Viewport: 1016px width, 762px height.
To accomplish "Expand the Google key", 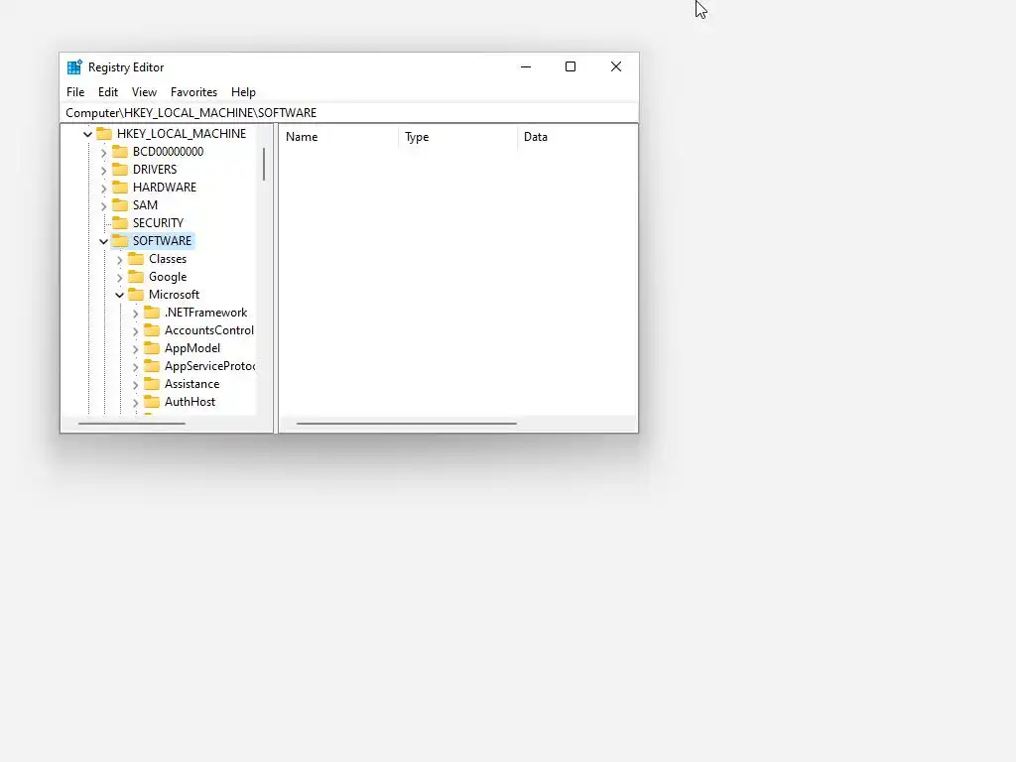I will [119, 278].
